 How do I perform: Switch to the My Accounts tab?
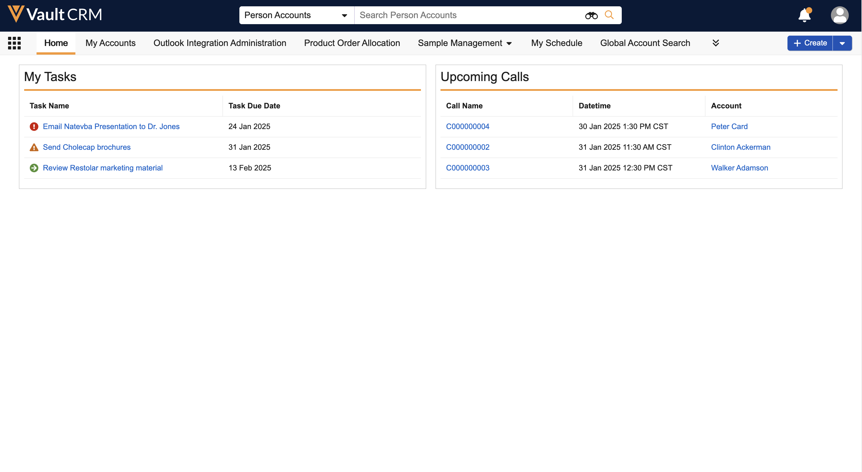click(x=110, y=43)
